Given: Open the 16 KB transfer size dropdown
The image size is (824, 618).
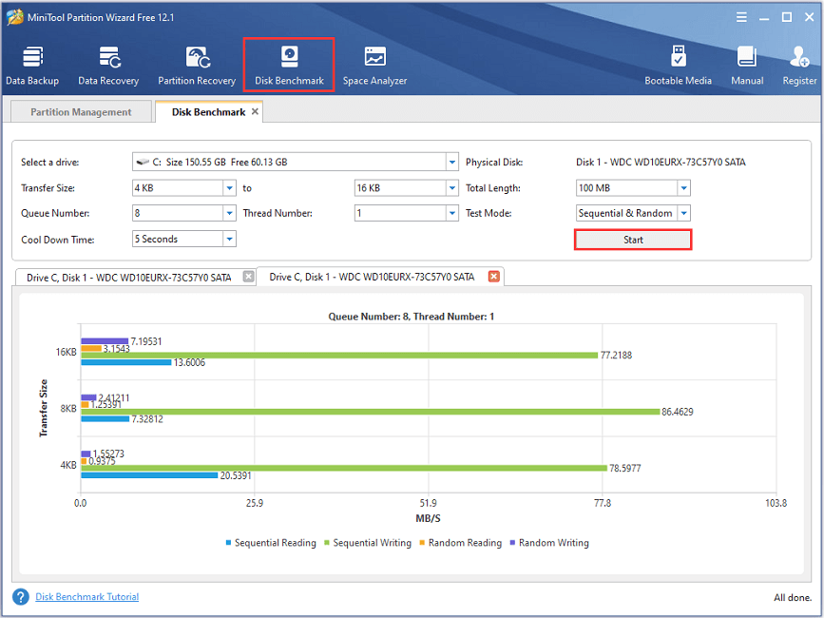Looking at the screenshot, I should click(x=452, y=188).
